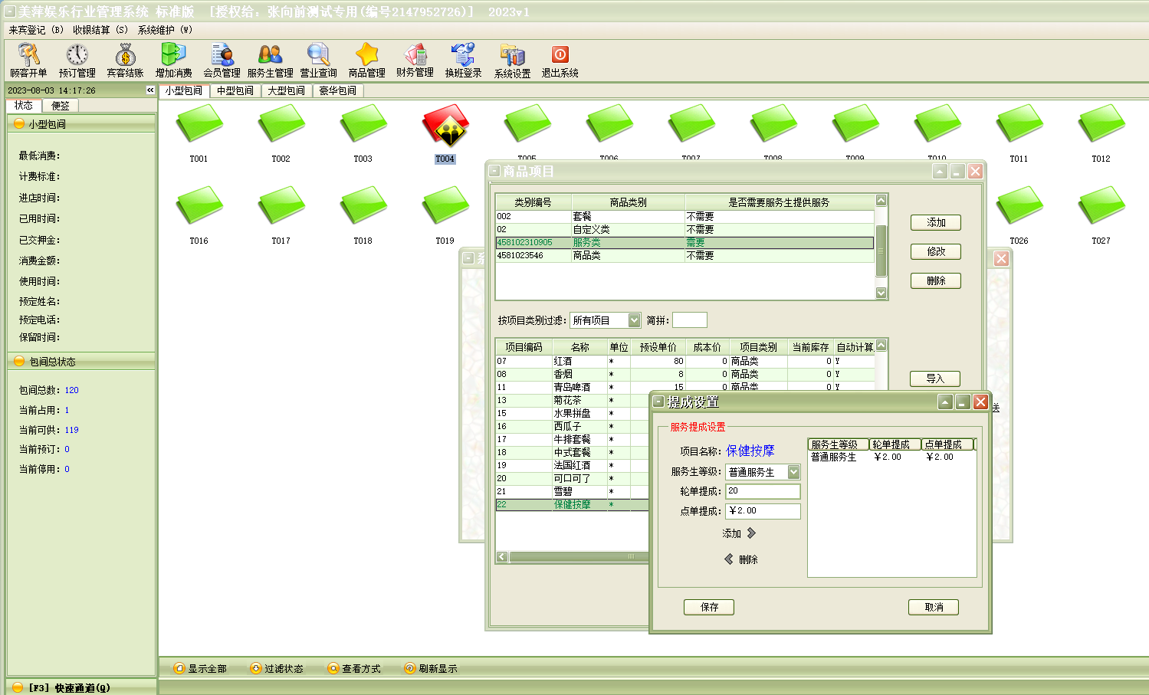Switch to the 中型包间 tab

[x=235, y=90]
